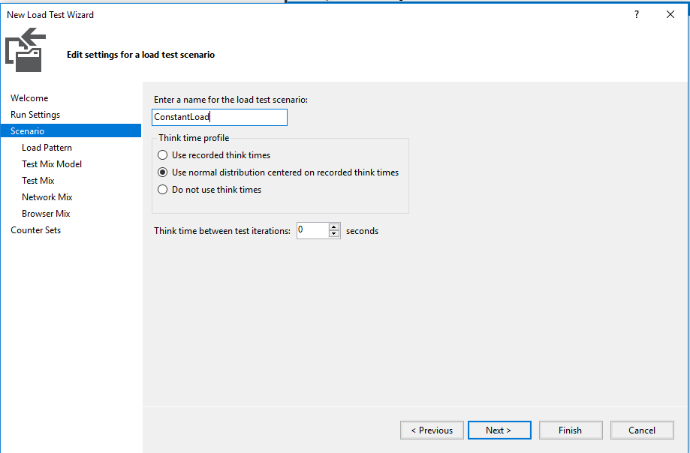Open the Run Settings section
This screenshot has width=690, height=453.
35,114
